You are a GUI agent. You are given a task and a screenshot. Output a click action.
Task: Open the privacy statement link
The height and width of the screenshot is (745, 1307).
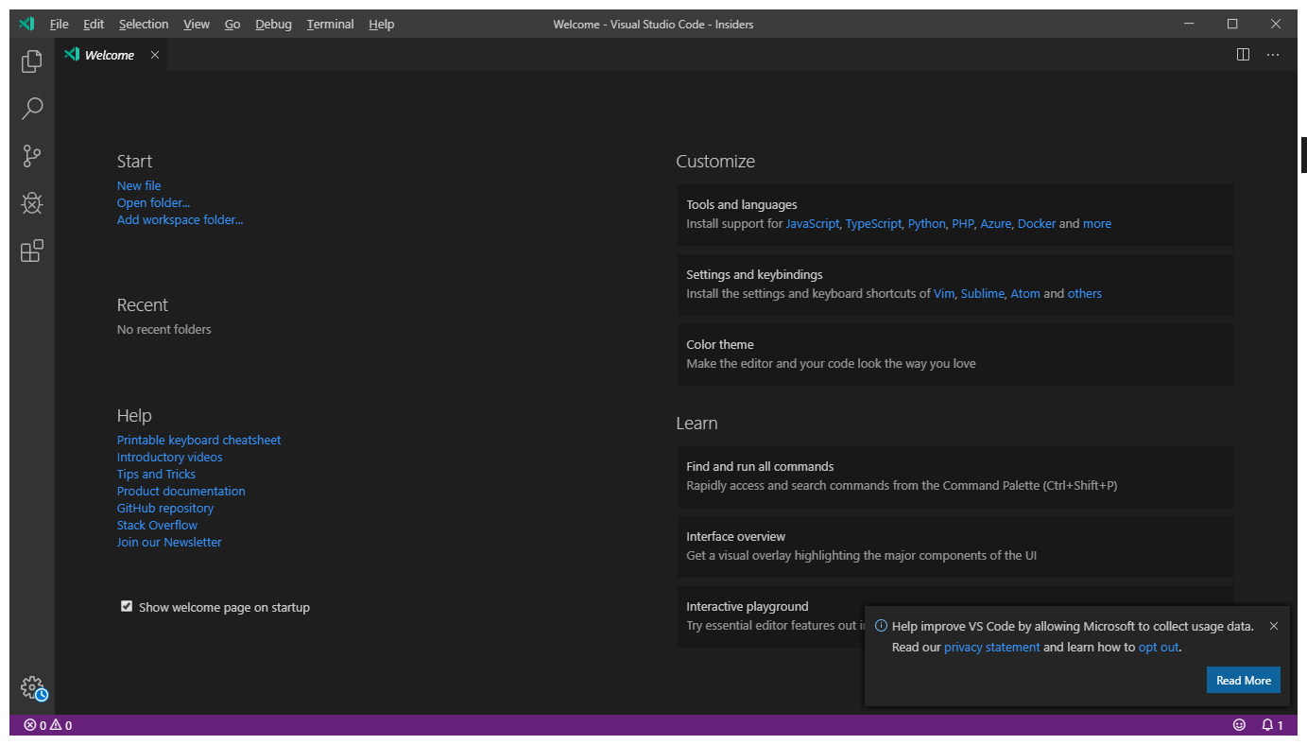coord(991,648)
